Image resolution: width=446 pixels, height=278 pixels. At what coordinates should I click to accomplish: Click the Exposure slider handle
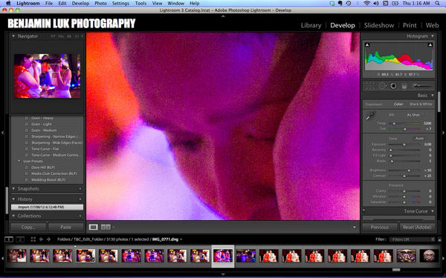coord(404,145)
